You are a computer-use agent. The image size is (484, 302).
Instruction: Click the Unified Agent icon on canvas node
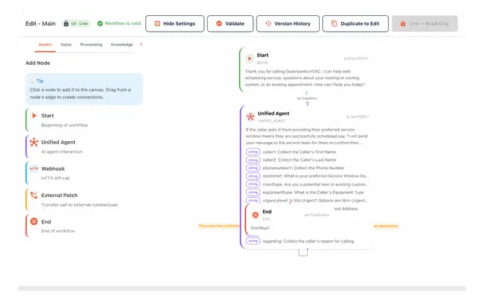pos(250,117)
